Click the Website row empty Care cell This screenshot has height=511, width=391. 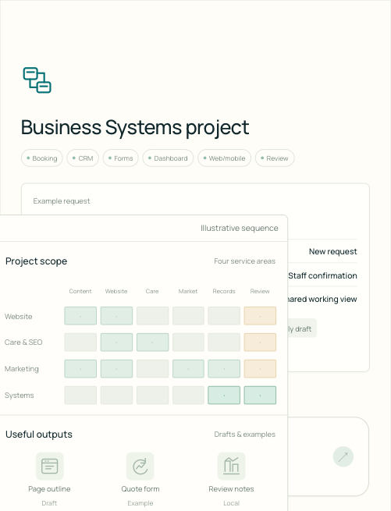click(153, 316)
